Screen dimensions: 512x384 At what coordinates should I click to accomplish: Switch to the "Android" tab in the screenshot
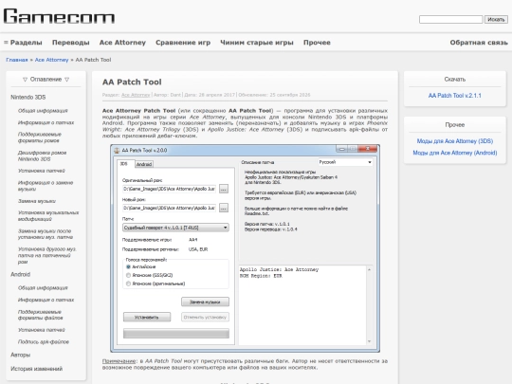click(x=144, y=164)
